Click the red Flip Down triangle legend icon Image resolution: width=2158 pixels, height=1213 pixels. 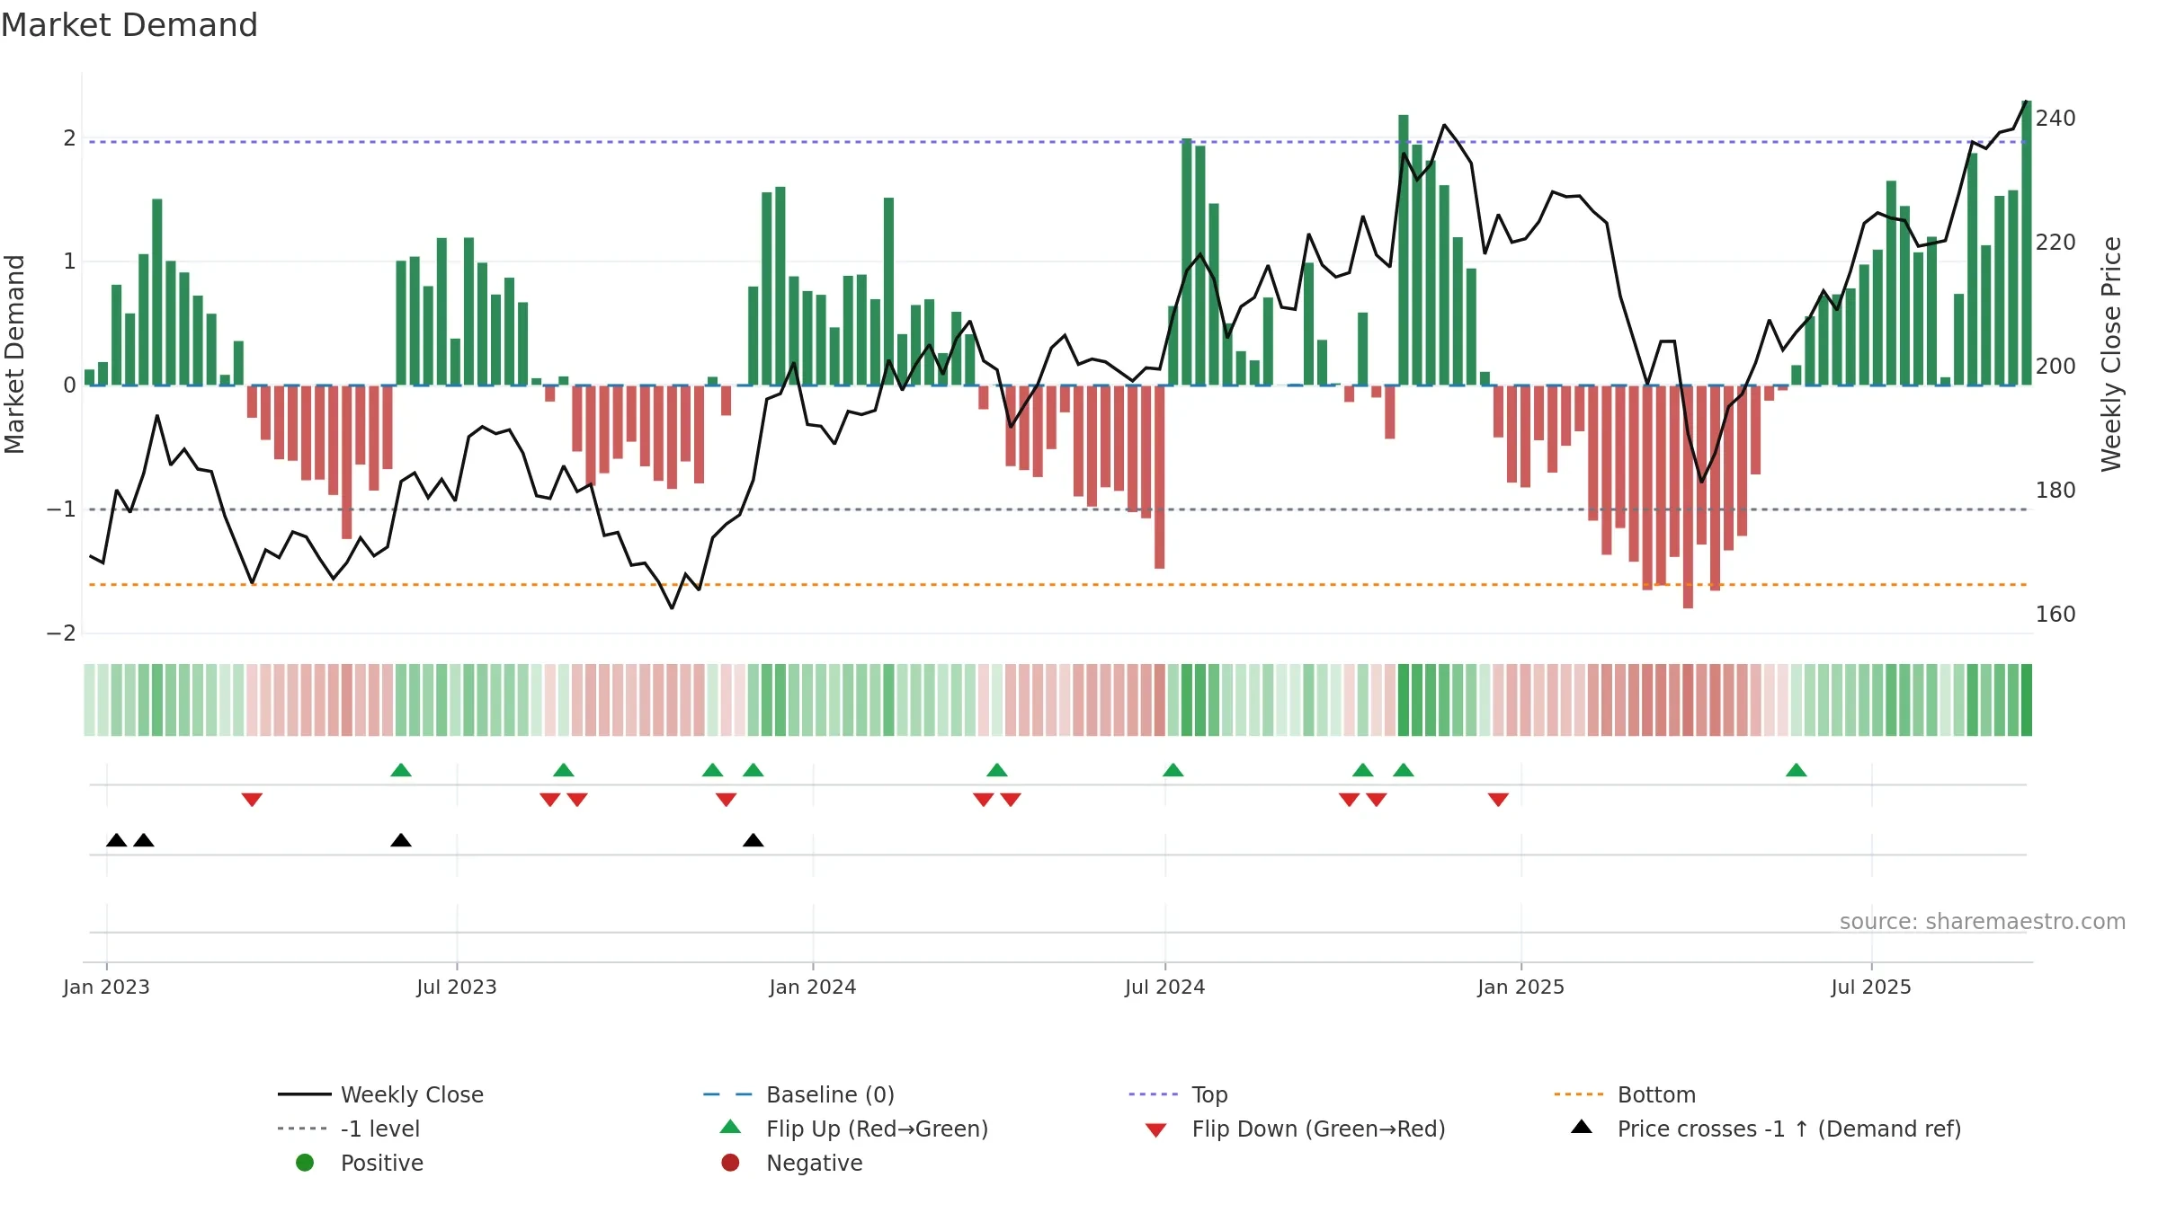pyautogui.click(x=1156, y=1130)
